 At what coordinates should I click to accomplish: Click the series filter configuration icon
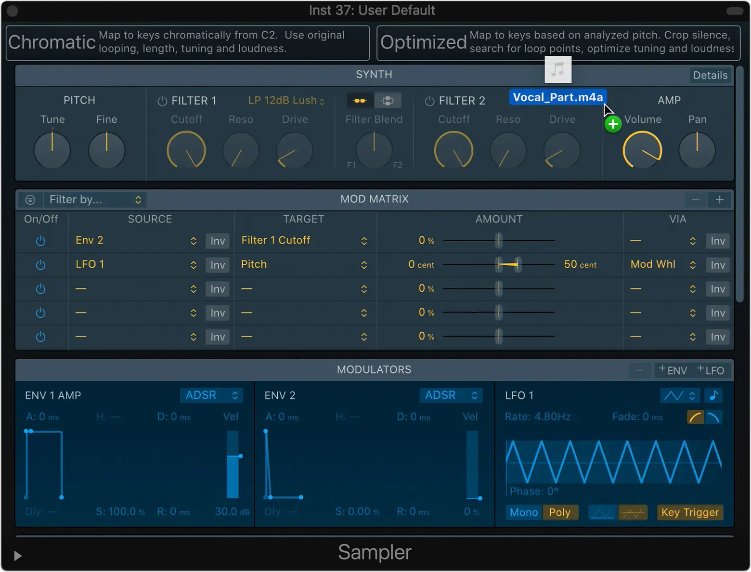coord(360,101)
